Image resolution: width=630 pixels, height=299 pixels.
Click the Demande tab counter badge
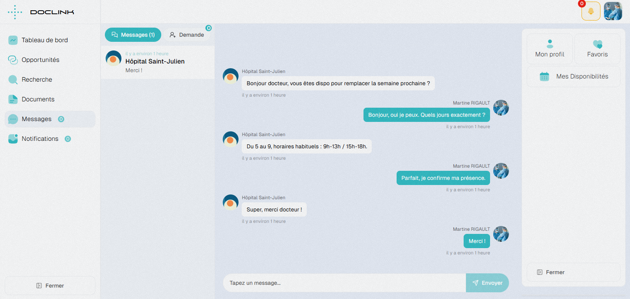point(209,28)
